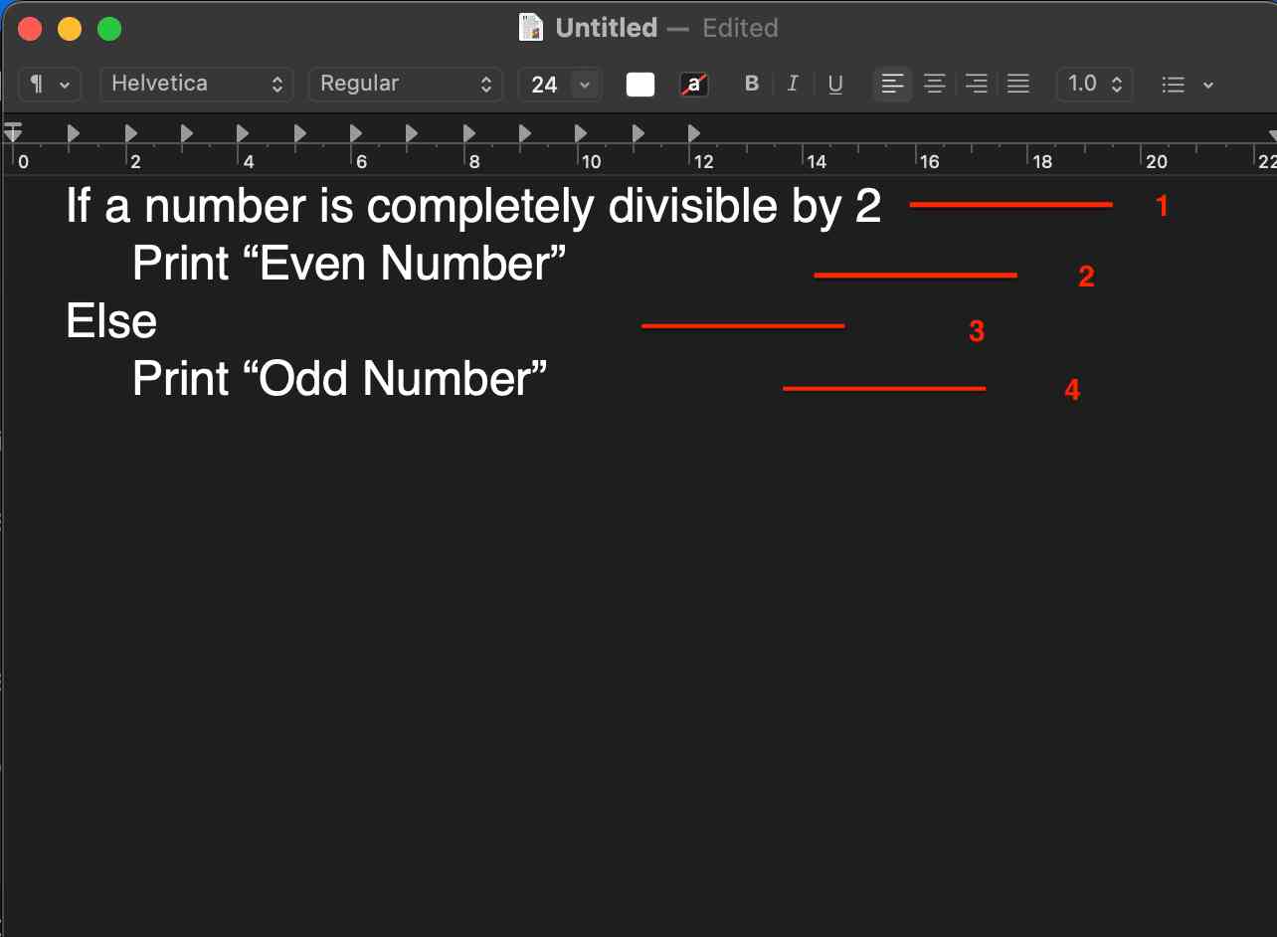Viewport: 1277px width, 937px height.
Task: Open the Helvetica font family dropdown
Action: [x=196, y=84]
